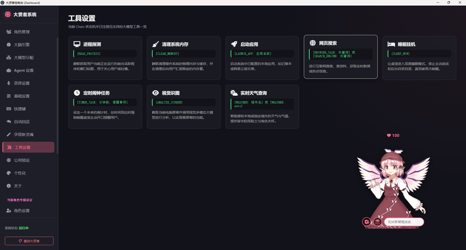Viewport: 466px width, 250px height.
Task: Click the globe icon on 网页搜索 card
Action: pyautogui.click(x=313, y=43)
